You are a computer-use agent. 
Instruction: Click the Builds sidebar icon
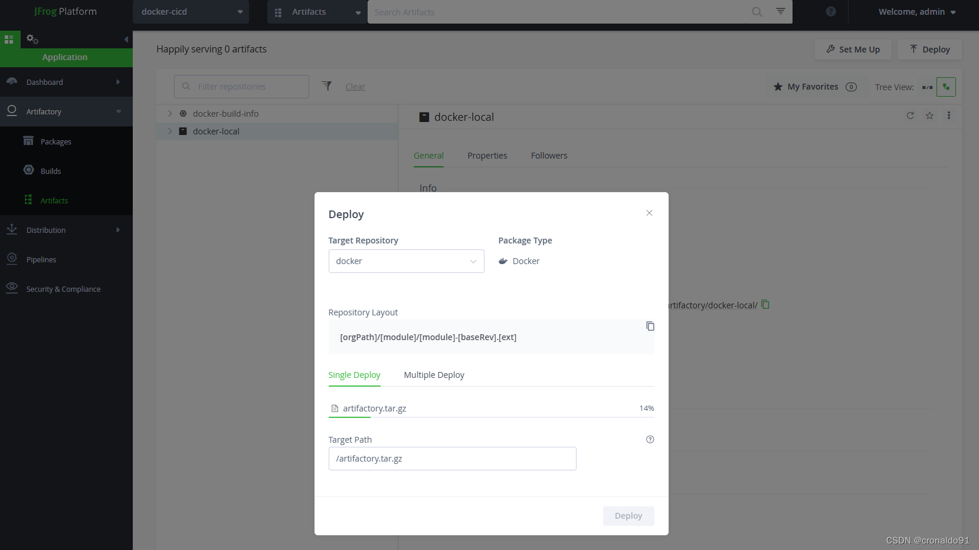tap(28, 170)
